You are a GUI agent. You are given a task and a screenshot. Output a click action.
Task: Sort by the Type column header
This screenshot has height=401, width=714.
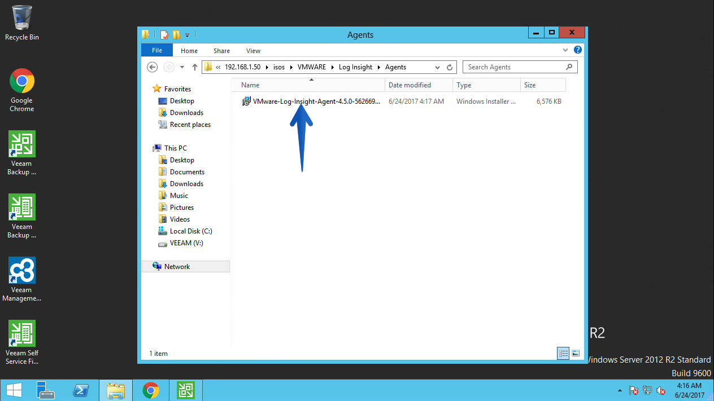click(x=486, y=85)
